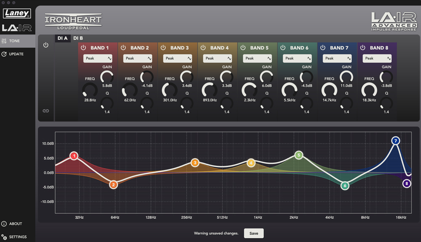
Task: Switch to the DI A tab
Action: click(63, 38)
